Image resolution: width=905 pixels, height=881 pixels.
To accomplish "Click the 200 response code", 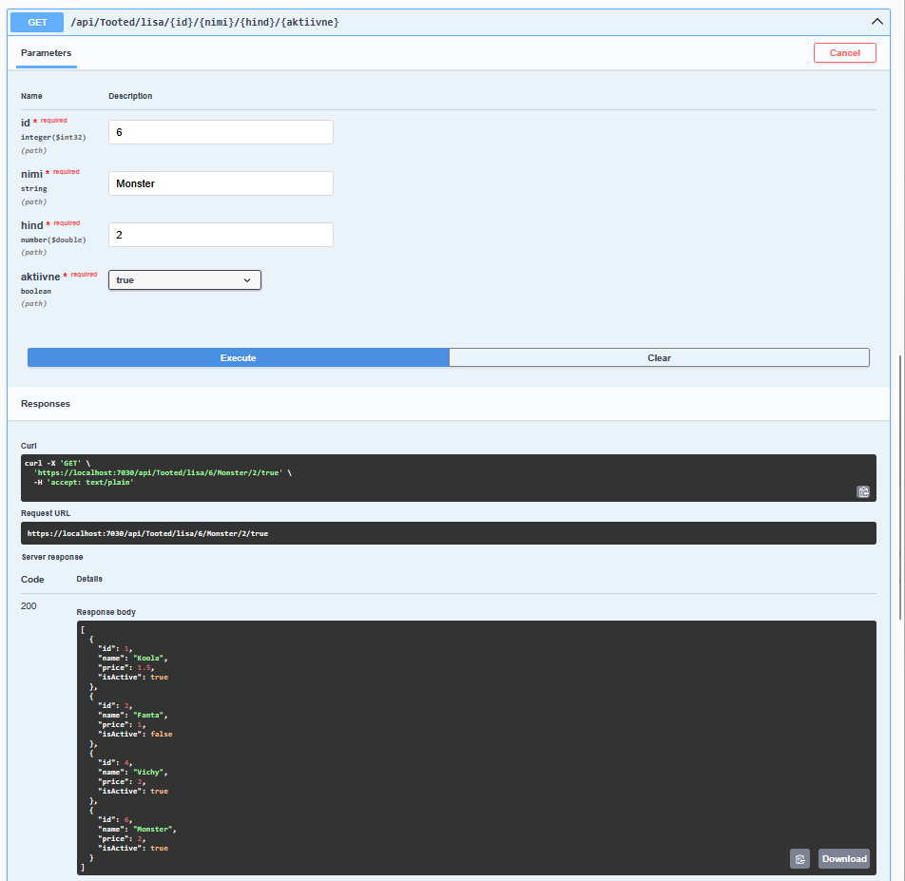I will click(x=29, y=606).
